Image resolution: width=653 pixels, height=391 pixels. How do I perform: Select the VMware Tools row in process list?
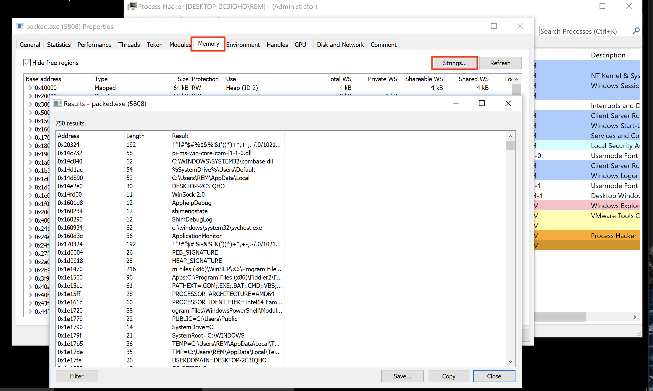pos(587,216)
